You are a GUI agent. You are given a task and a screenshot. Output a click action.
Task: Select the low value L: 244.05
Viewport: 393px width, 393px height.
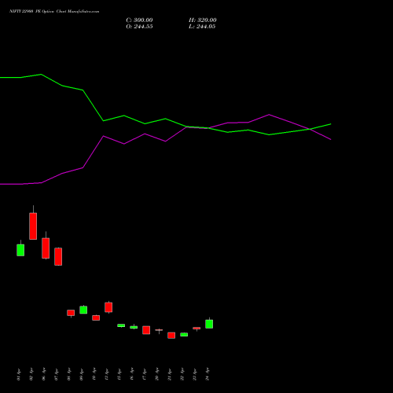tap(202, 27)
